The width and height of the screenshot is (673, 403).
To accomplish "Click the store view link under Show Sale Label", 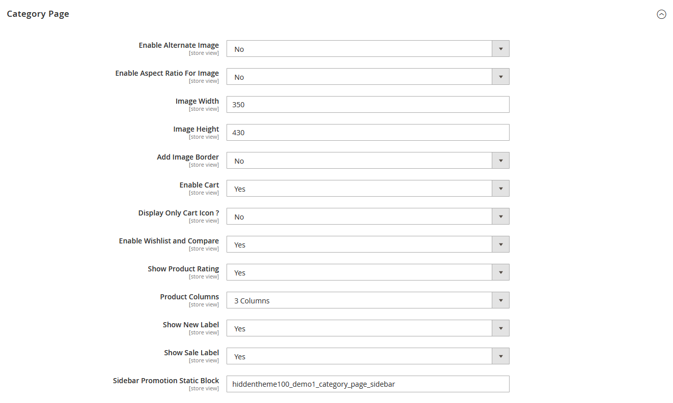I will (204, 360).
